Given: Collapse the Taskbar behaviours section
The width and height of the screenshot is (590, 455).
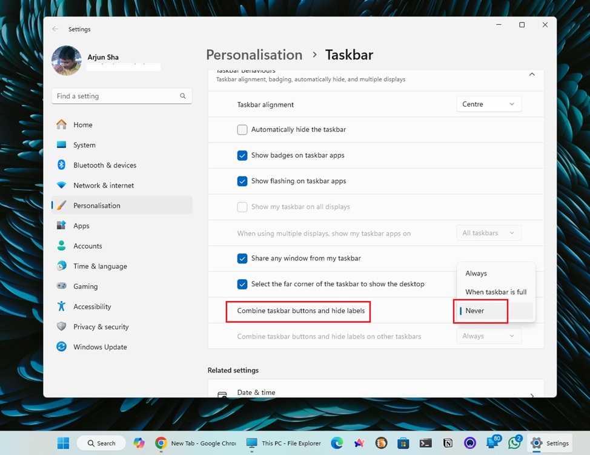Looking at the screenshot, I should pos(532,75).
